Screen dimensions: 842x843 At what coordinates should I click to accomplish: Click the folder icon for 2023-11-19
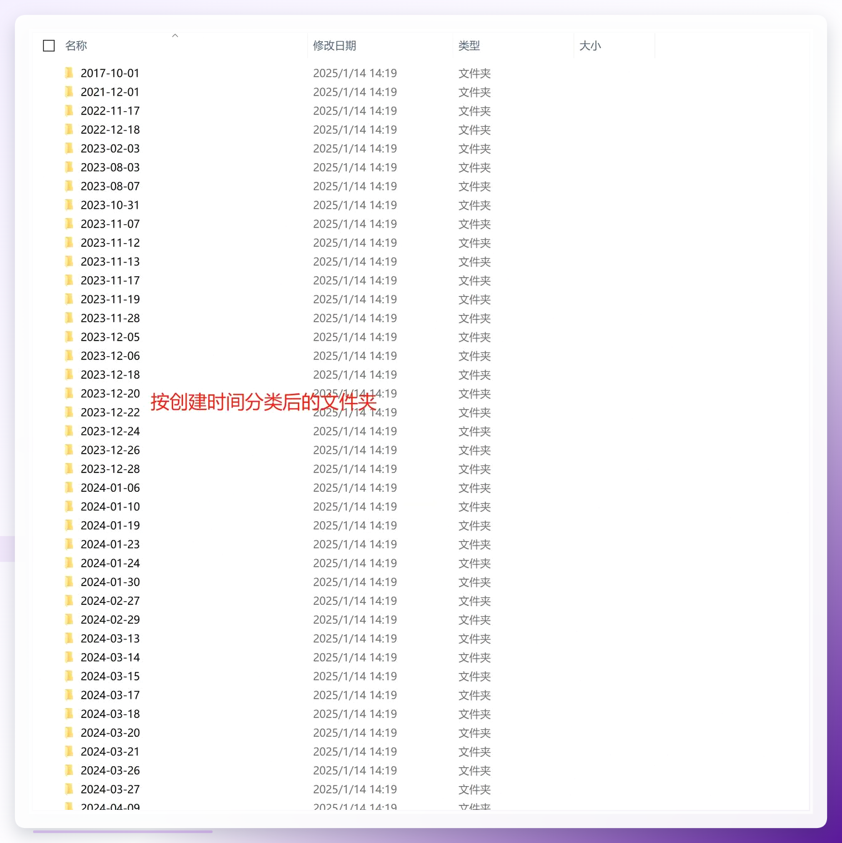pyautogui.click(x=69, y=299)
